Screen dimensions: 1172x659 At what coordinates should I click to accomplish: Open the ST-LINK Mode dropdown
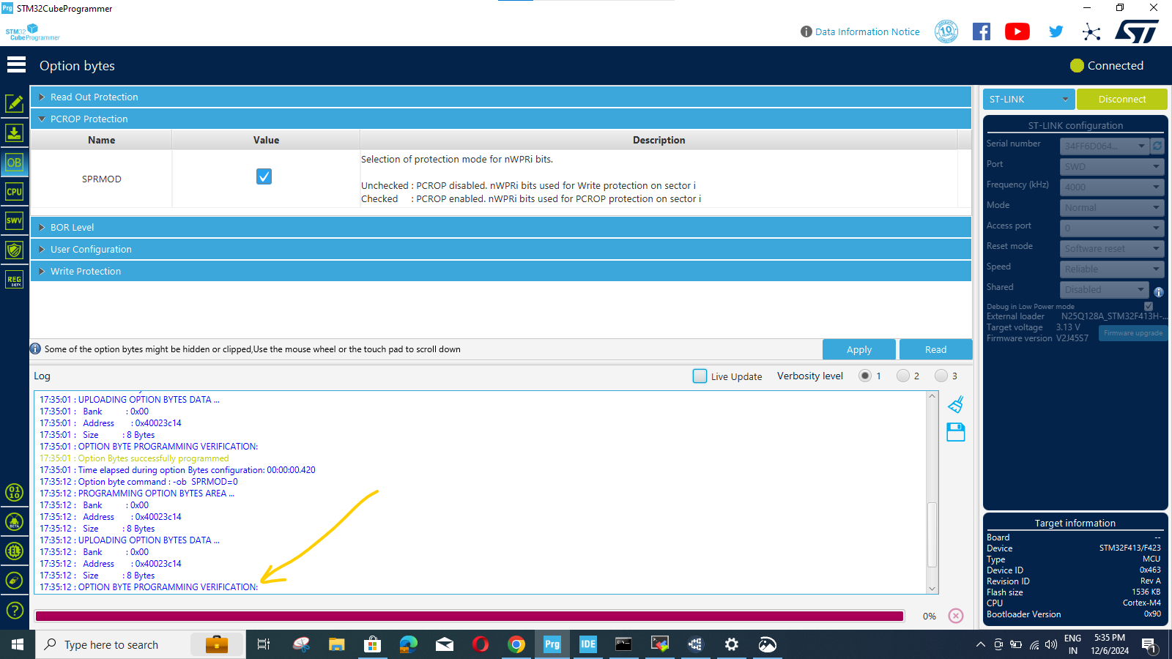1111,207
